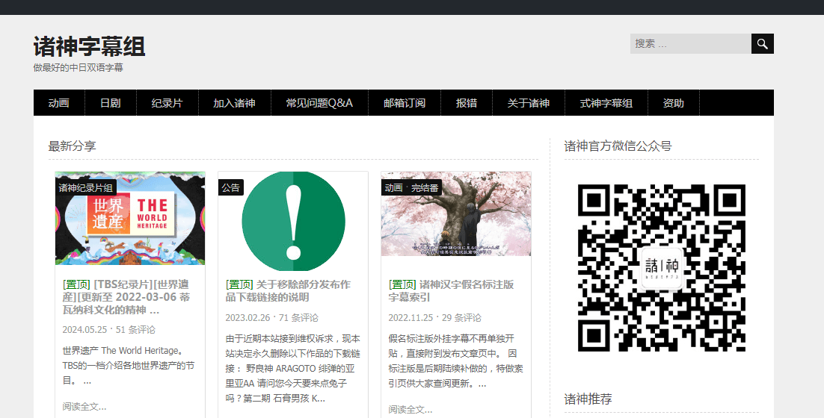The height and width of the screenshot is (418, 824).
Task: Click the 诸神纪录片组 category tag
Action: (x=86, y=187)
